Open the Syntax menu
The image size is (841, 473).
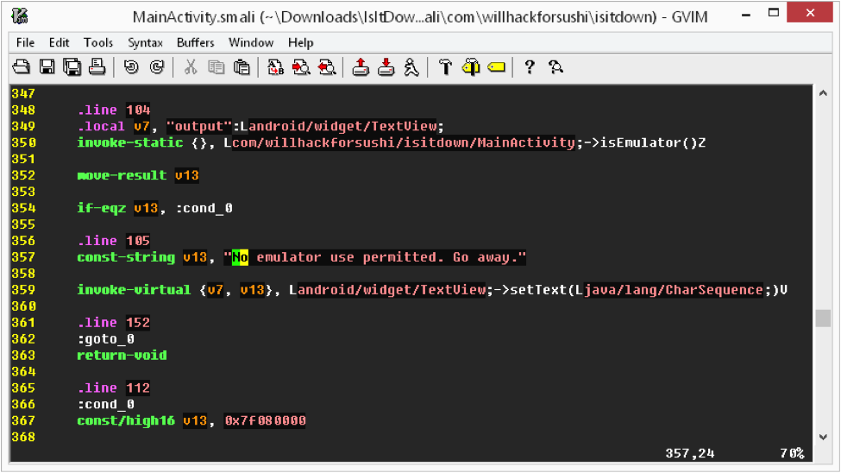click(145, 42)
